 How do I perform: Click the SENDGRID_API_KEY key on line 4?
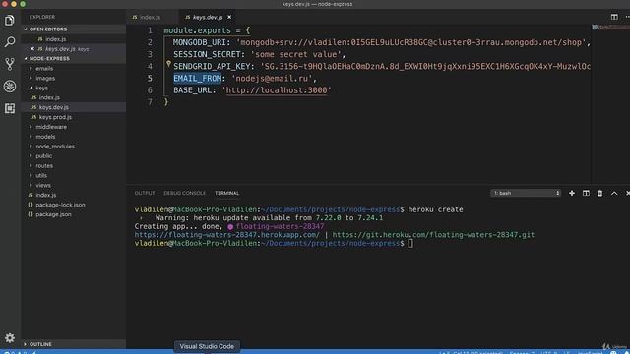coord(212,67)
